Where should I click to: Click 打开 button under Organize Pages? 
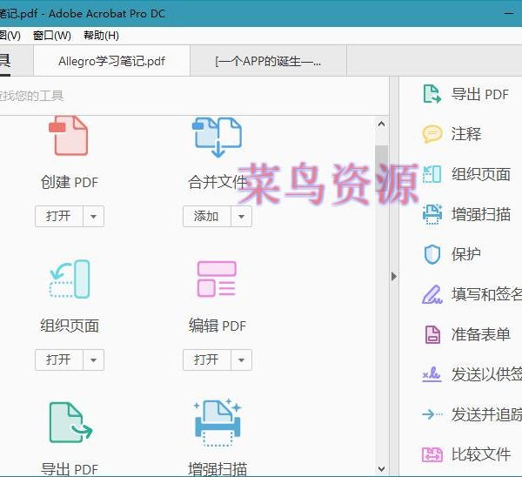tap(58, 359)
